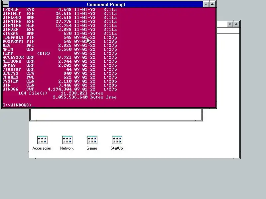Viewport: 266px width, 199px height.
Task: Select the WININIT EXE row
Action: point(60,14)
